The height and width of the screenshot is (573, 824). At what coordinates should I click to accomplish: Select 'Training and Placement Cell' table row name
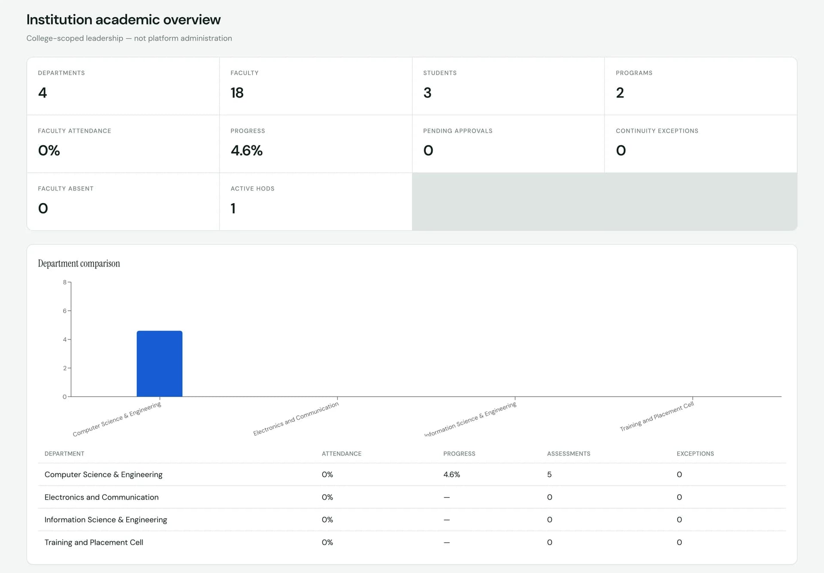94,542
